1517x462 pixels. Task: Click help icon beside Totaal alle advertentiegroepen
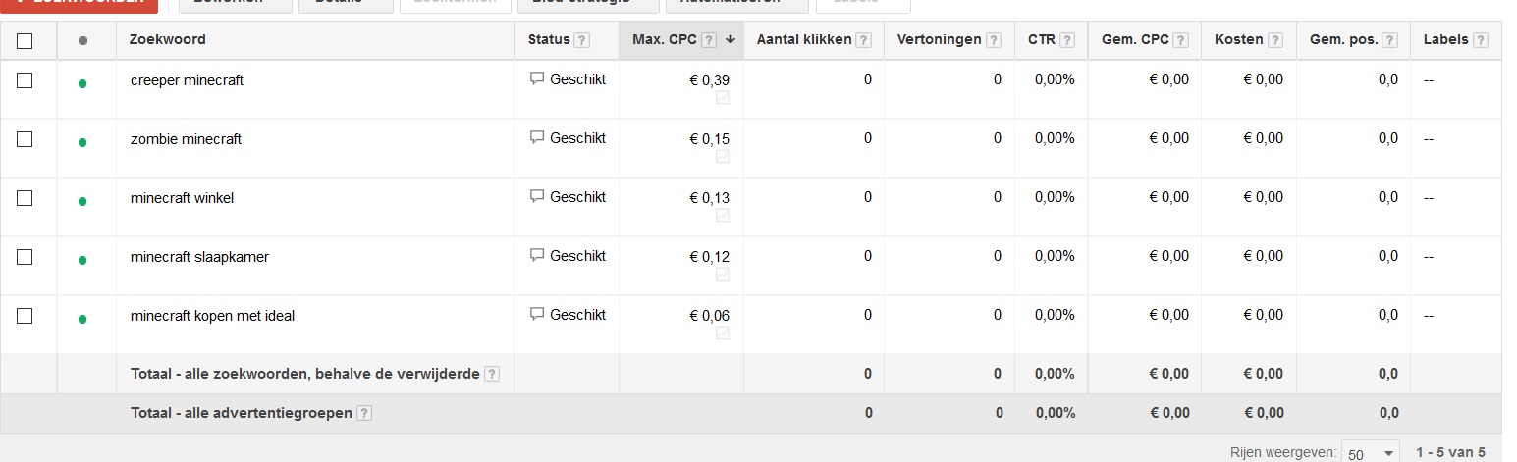point(364,413)
